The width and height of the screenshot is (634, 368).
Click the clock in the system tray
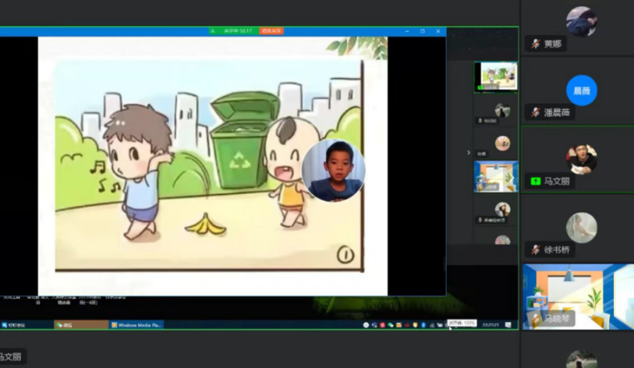tap(491, 324)
